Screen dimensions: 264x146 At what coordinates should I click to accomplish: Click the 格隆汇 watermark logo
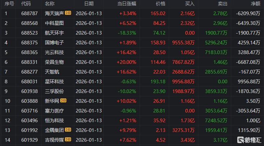(x=249, y=140)
